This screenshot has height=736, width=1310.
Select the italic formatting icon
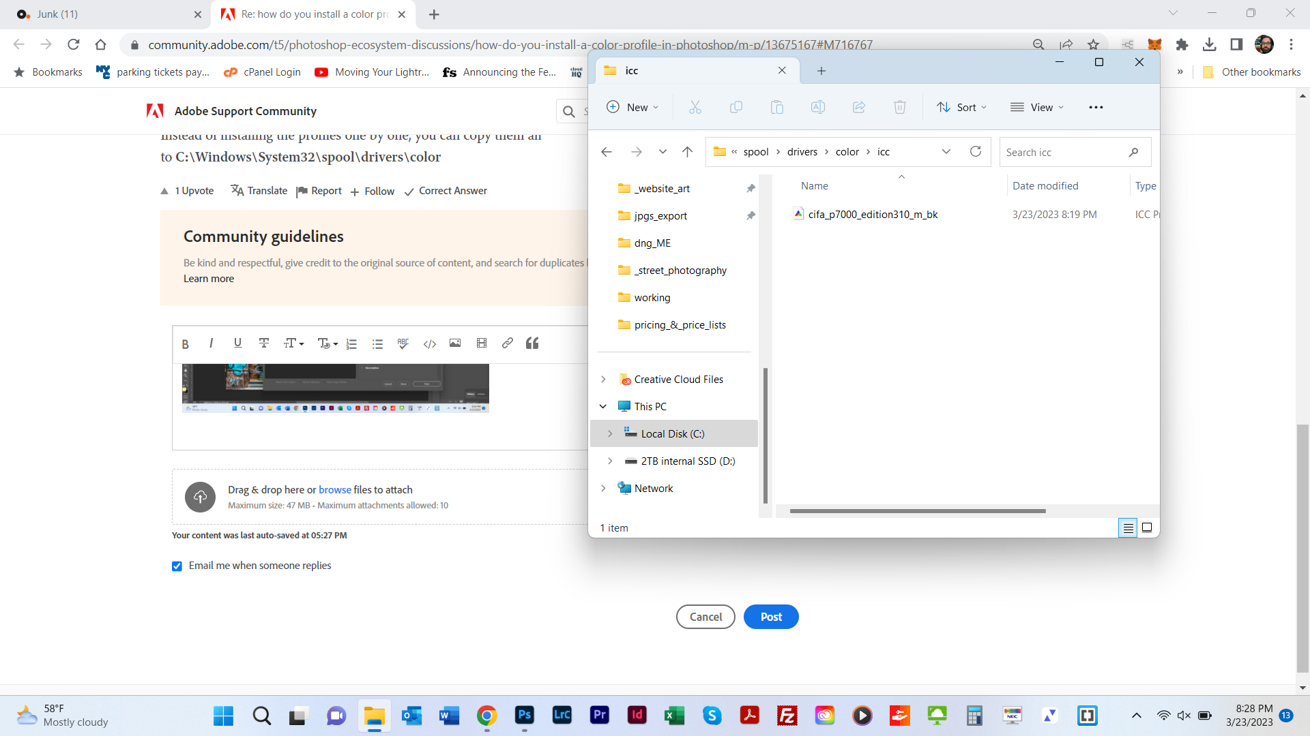pos(212,343)
